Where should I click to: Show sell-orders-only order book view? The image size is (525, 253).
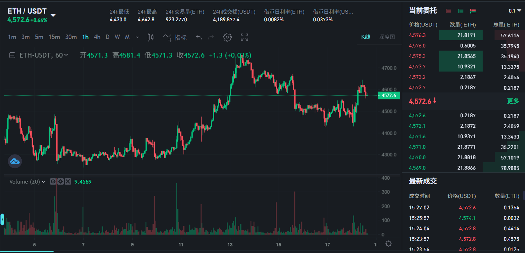pos(448,11)
